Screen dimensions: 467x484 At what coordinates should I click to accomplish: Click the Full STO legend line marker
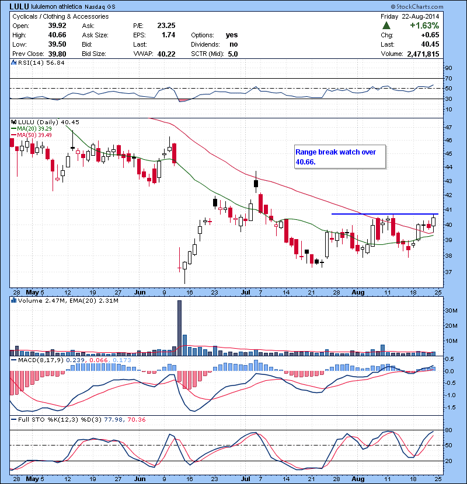[13, 419]
